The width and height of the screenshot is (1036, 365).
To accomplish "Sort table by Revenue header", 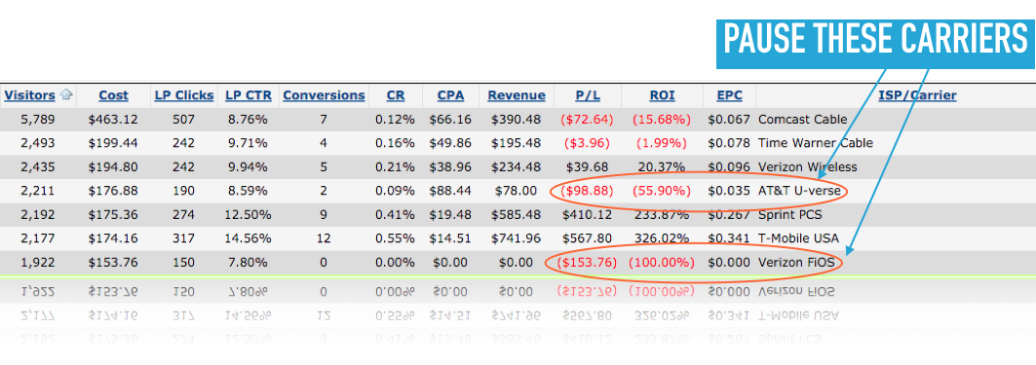I will 517,95.
